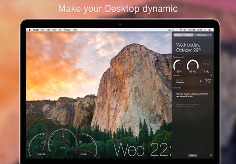236x164 pixels.
Task: Click the Time Machine clock icon
Action: click(173, 30)
